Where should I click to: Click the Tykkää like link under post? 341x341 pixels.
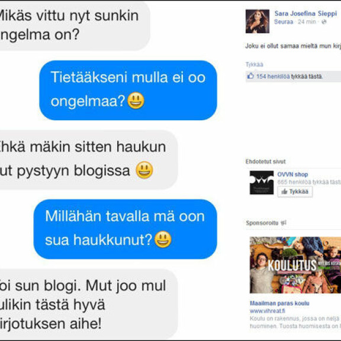tap(254, 65)
